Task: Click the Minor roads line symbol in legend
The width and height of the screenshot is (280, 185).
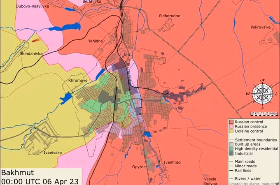Action: [231, 166]
